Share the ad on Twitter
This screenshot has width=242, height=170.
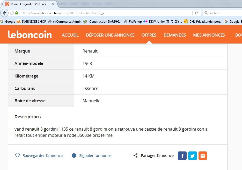pos(193,156)
